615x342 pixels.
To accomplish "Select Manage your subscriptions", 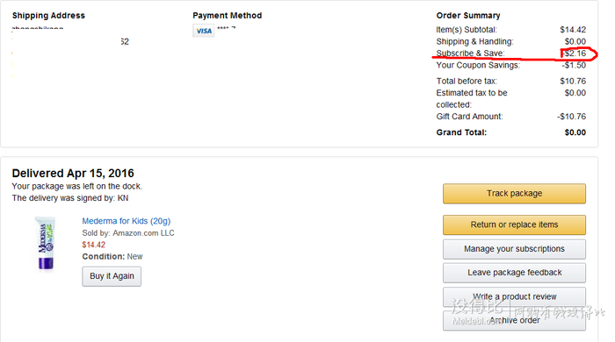I will (514, 249).
